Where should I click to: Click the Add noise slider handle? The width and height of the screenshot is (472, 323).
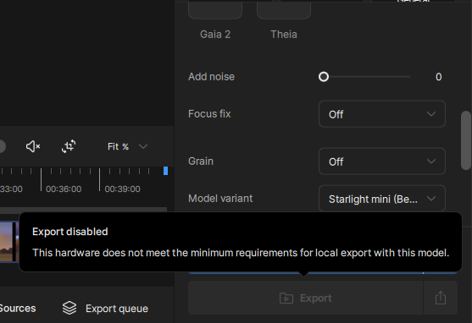coord(324,77)
